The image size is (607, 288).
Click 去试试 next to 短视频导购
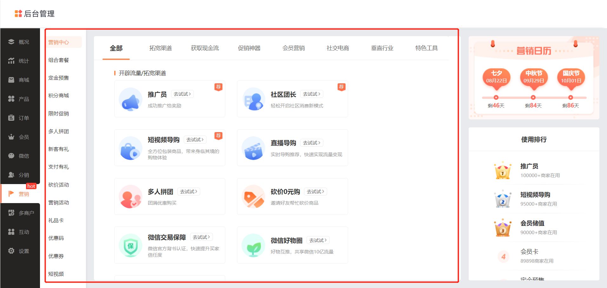coord(195,140)
